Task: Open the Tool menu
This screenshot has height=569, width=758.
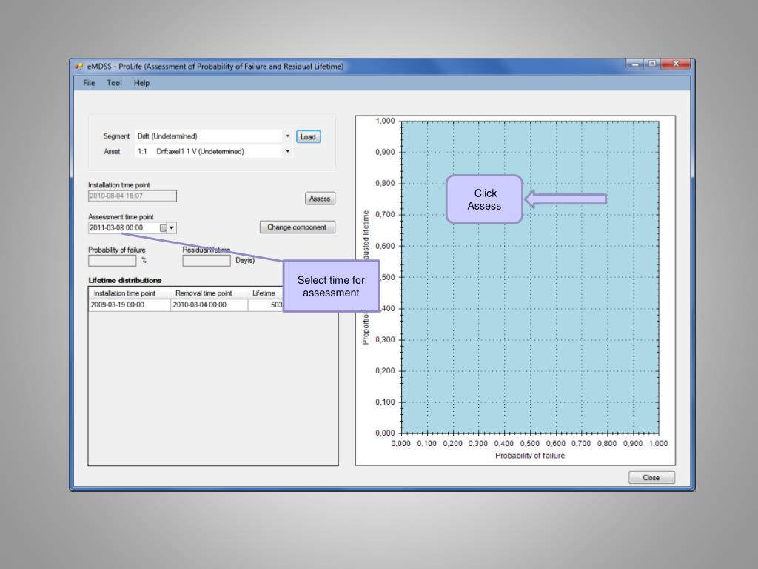Action: pos(114,83)
